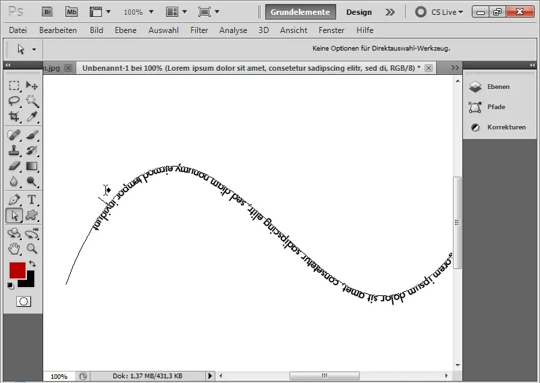Collapse the tools panel to single column
The image size is (540, 383).
point(7,65)
